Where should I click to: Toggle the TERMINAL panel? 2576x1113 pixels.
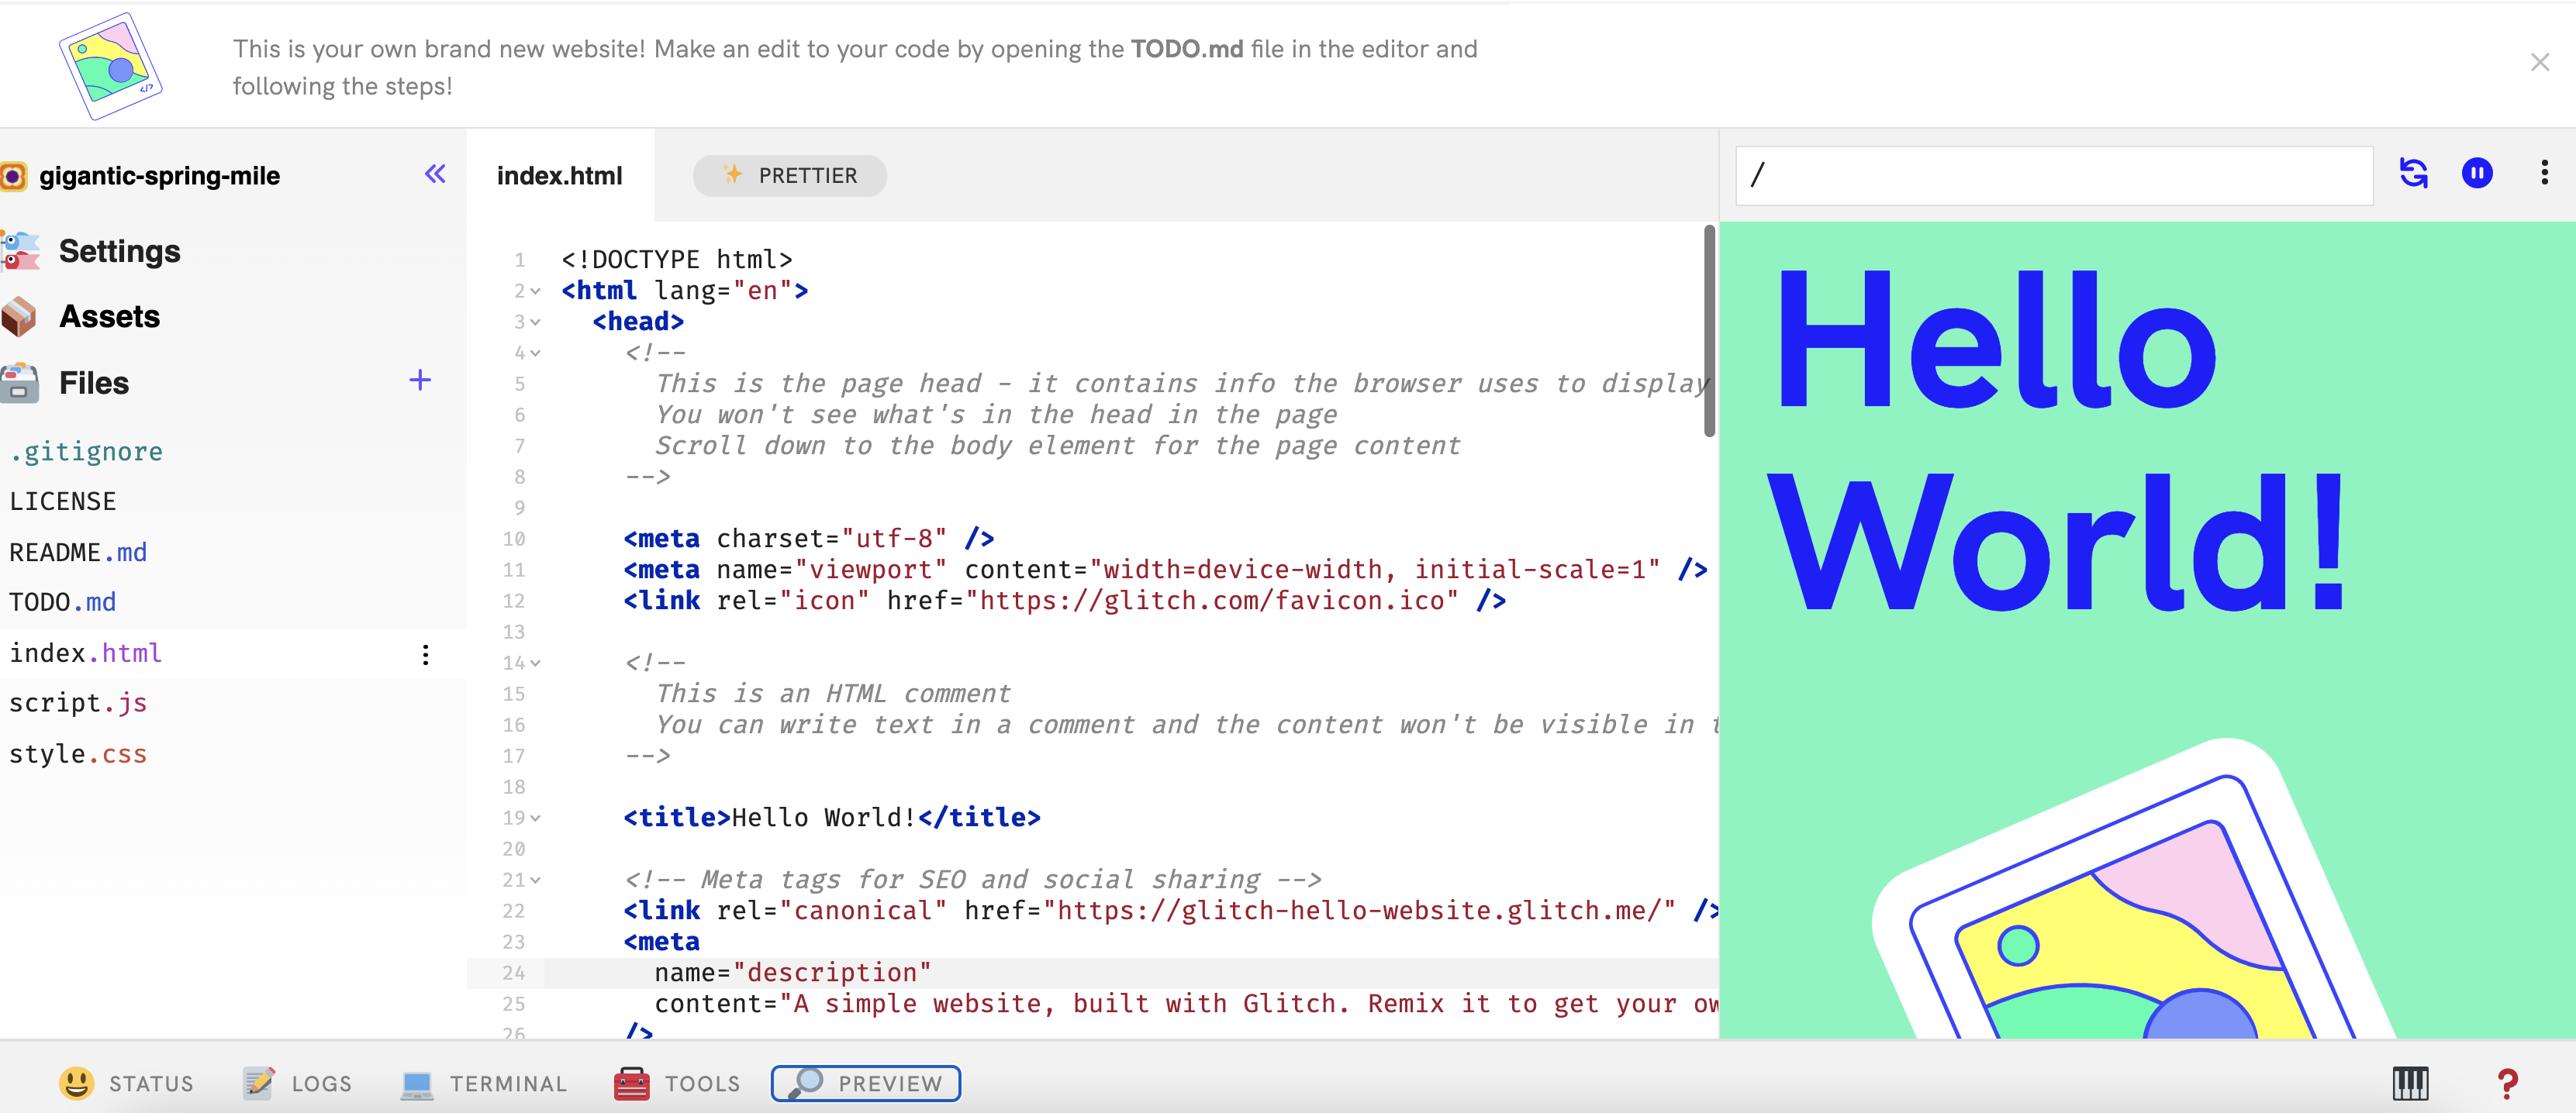point(484,1083)
